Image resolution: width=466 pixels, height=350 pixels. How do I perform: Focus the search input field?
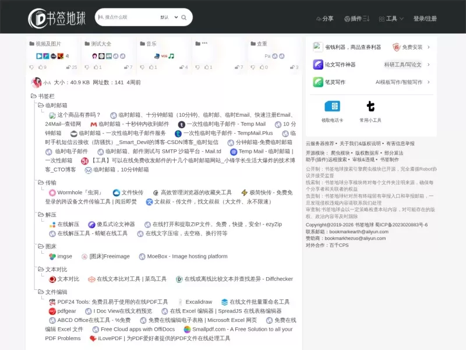(128, 17)
